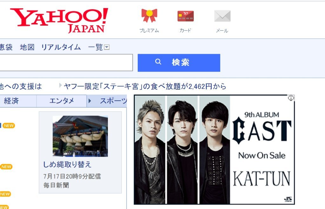Viewport: 325px width, 209px height.
Task: Click arrow before スポーツ tab
Action: tap(90, 101)
